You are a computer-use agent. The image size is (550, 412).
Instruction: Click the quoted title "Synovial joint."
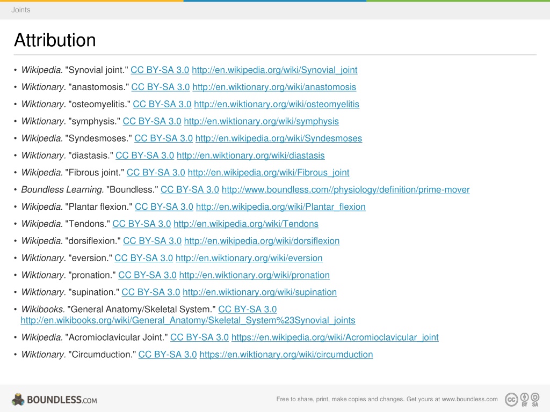click(97, 70)
